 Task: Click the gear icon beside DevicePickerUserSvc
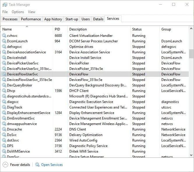coord(4,63)
